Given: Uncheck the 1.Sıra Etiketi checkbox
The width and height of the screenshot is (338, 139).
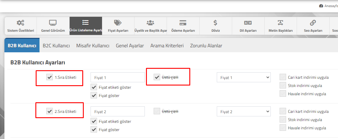Looking at the screenshot, I should click(x=50, y=77).
